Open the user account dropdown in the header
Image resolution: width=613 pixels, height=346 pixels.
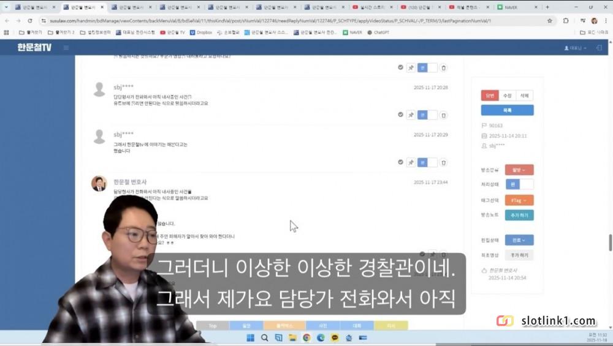pos(576,48)
